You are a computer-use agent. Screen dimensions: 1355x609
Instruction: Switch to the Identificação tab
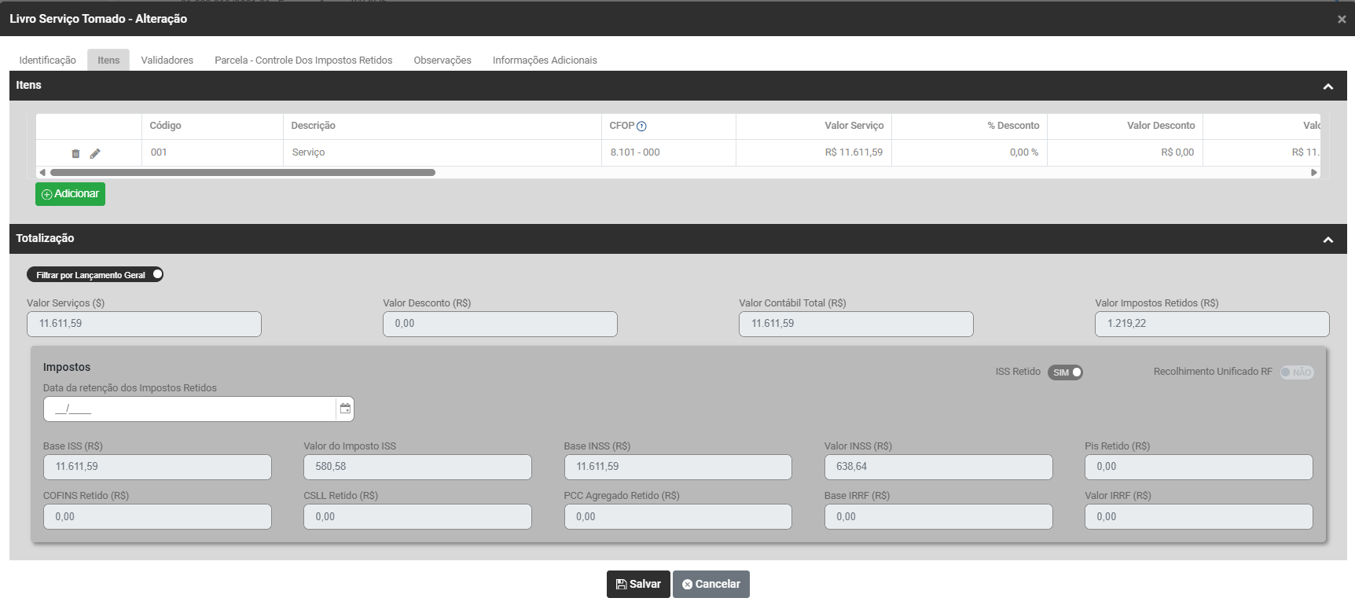coord(47,61)
